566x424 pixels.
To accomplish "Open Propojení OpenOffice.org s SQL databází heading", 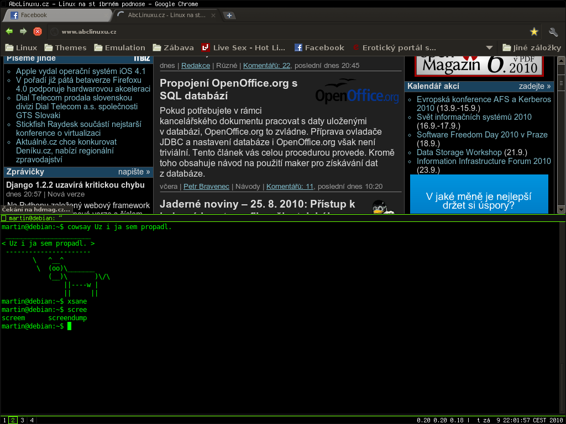I will 228,89.
